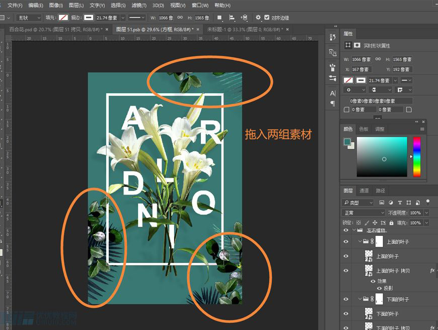Pick a hue on the rainbow color slider
The image size is (438, 330).
(417, 156)
